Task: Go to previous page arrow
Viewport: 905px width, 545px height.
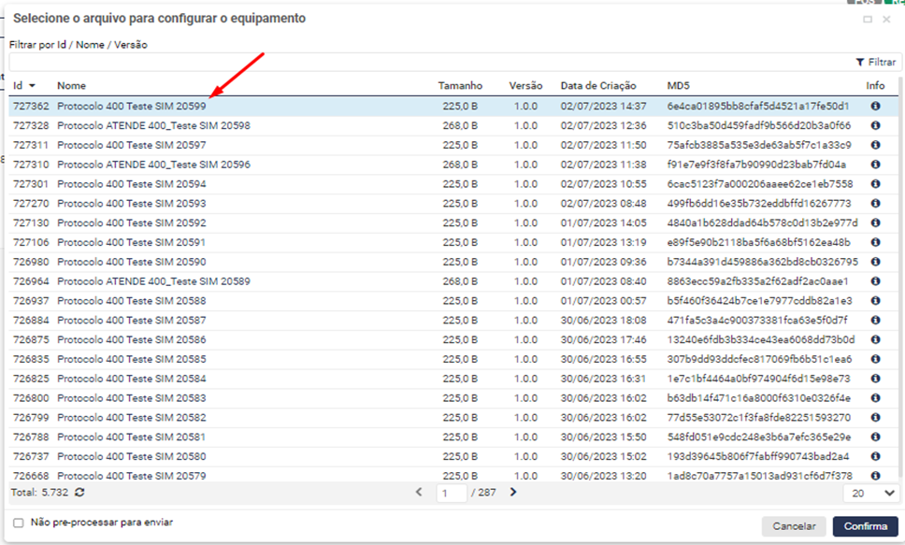Action: pyautogui.click(x=419, y=493)
